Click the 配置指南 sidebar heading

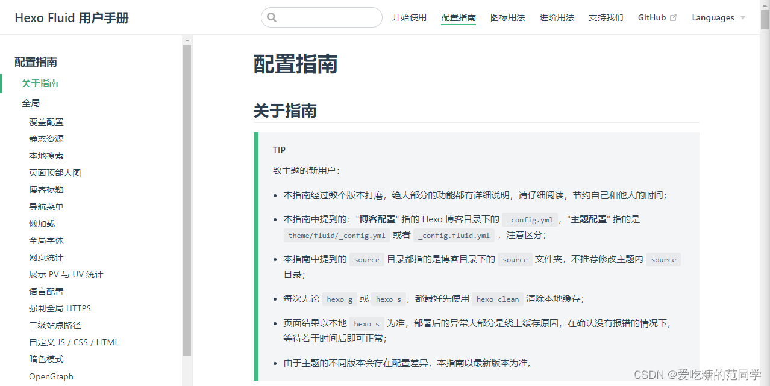coord(36,62)
